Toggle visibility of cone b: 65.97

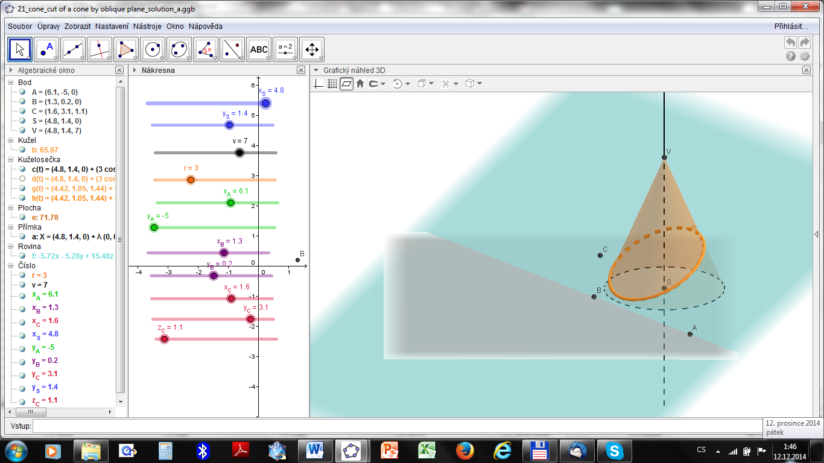pos(22,150)
